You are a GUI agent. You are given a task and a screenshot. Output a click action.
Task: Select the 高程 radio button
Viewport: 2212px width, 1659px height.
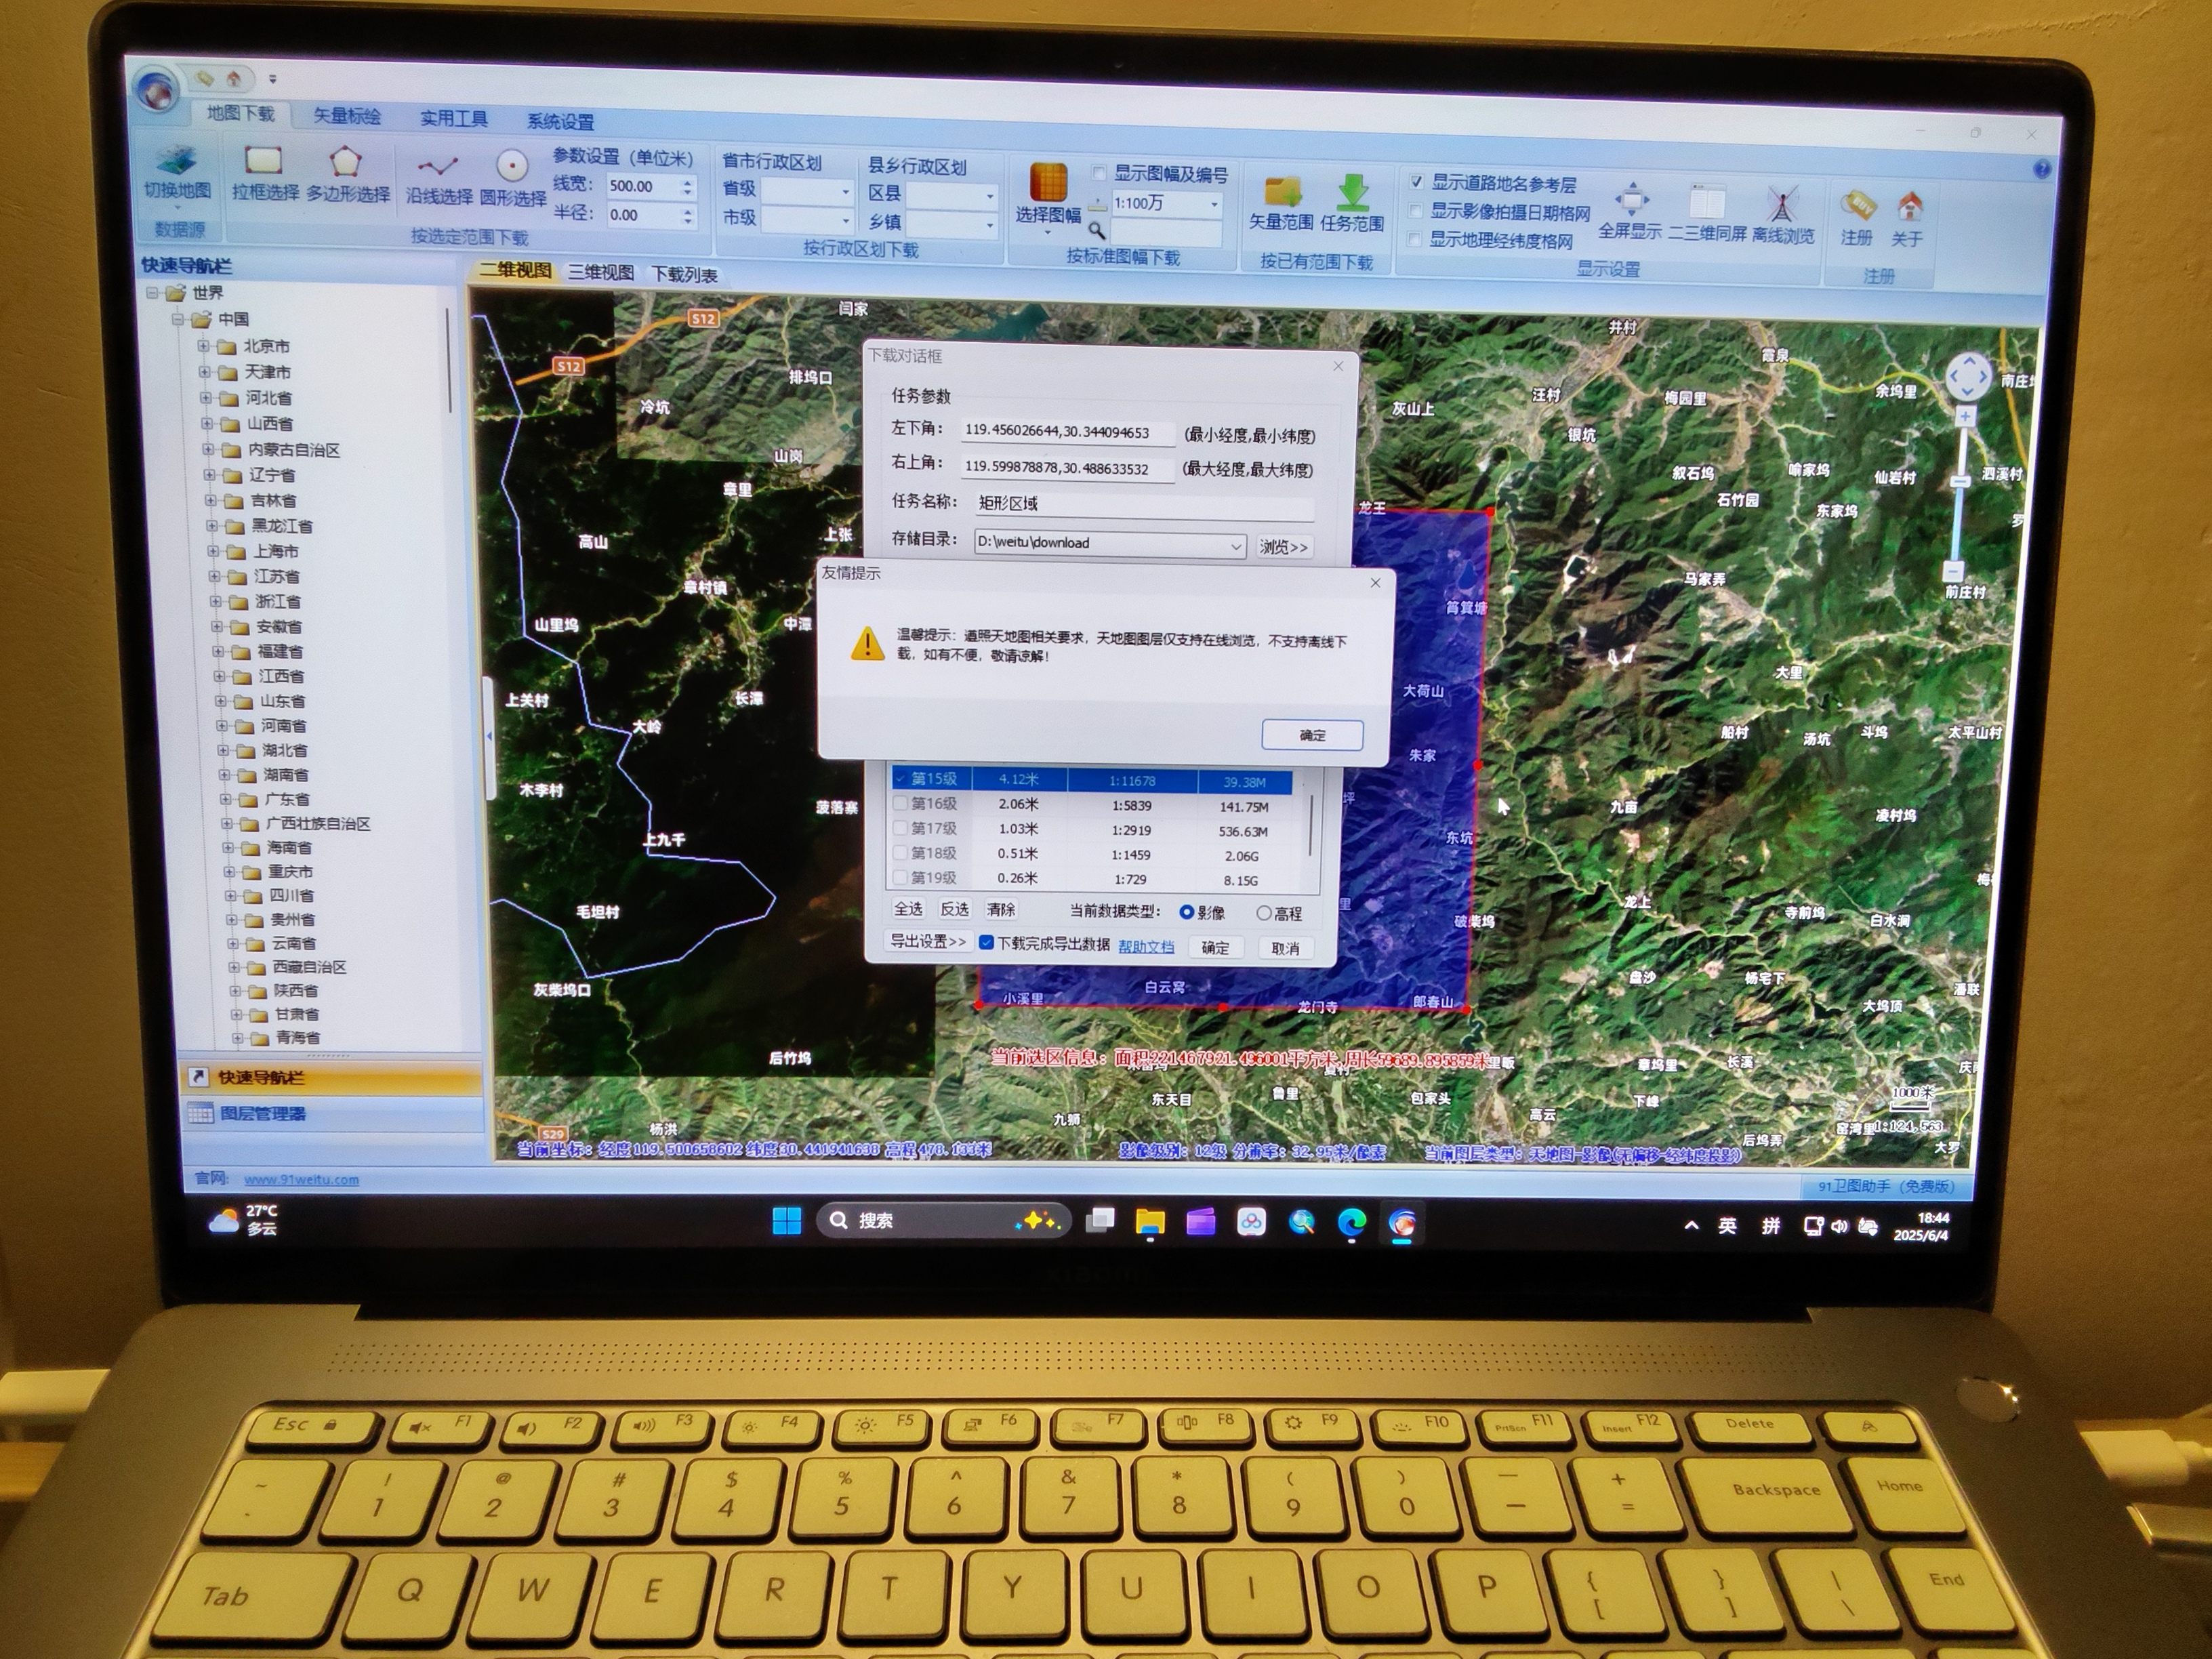1264,913
